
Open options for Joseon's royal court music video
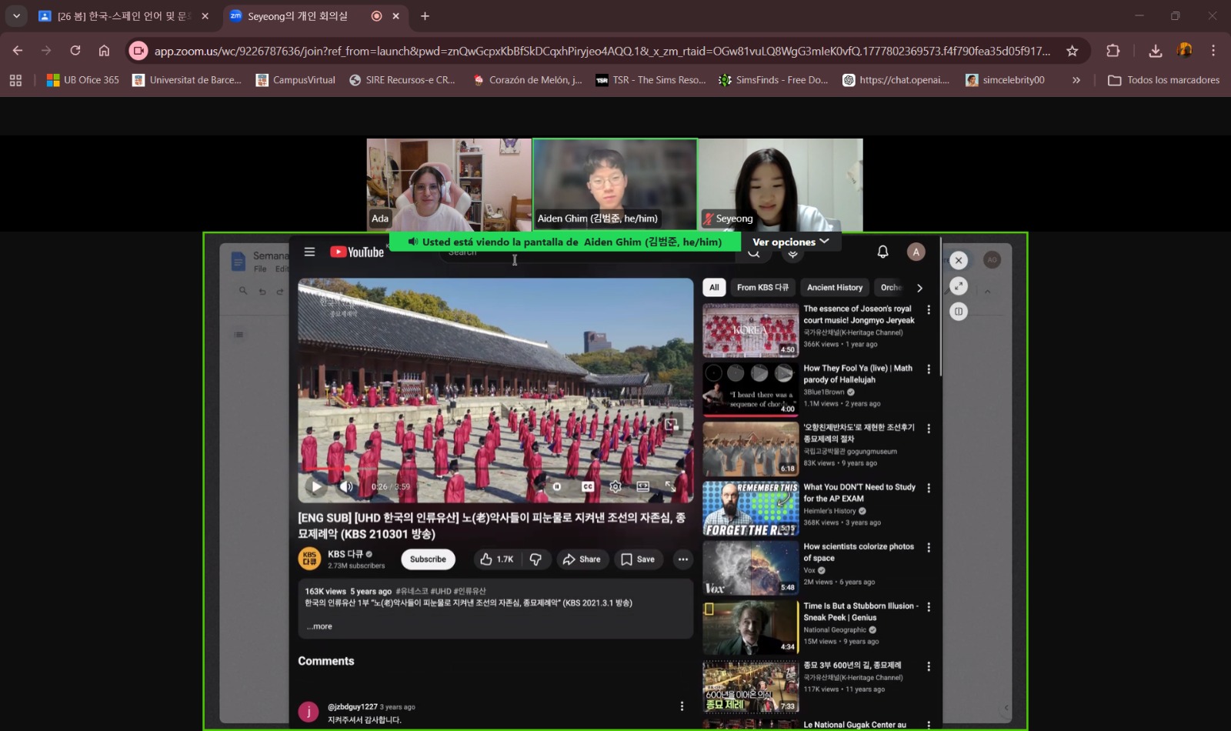(x=929, y=310)
